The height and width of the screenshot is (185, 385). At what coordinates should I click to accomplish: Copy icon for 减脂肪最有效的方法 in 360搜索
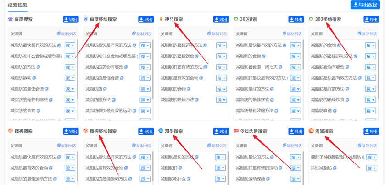(276, 111)
